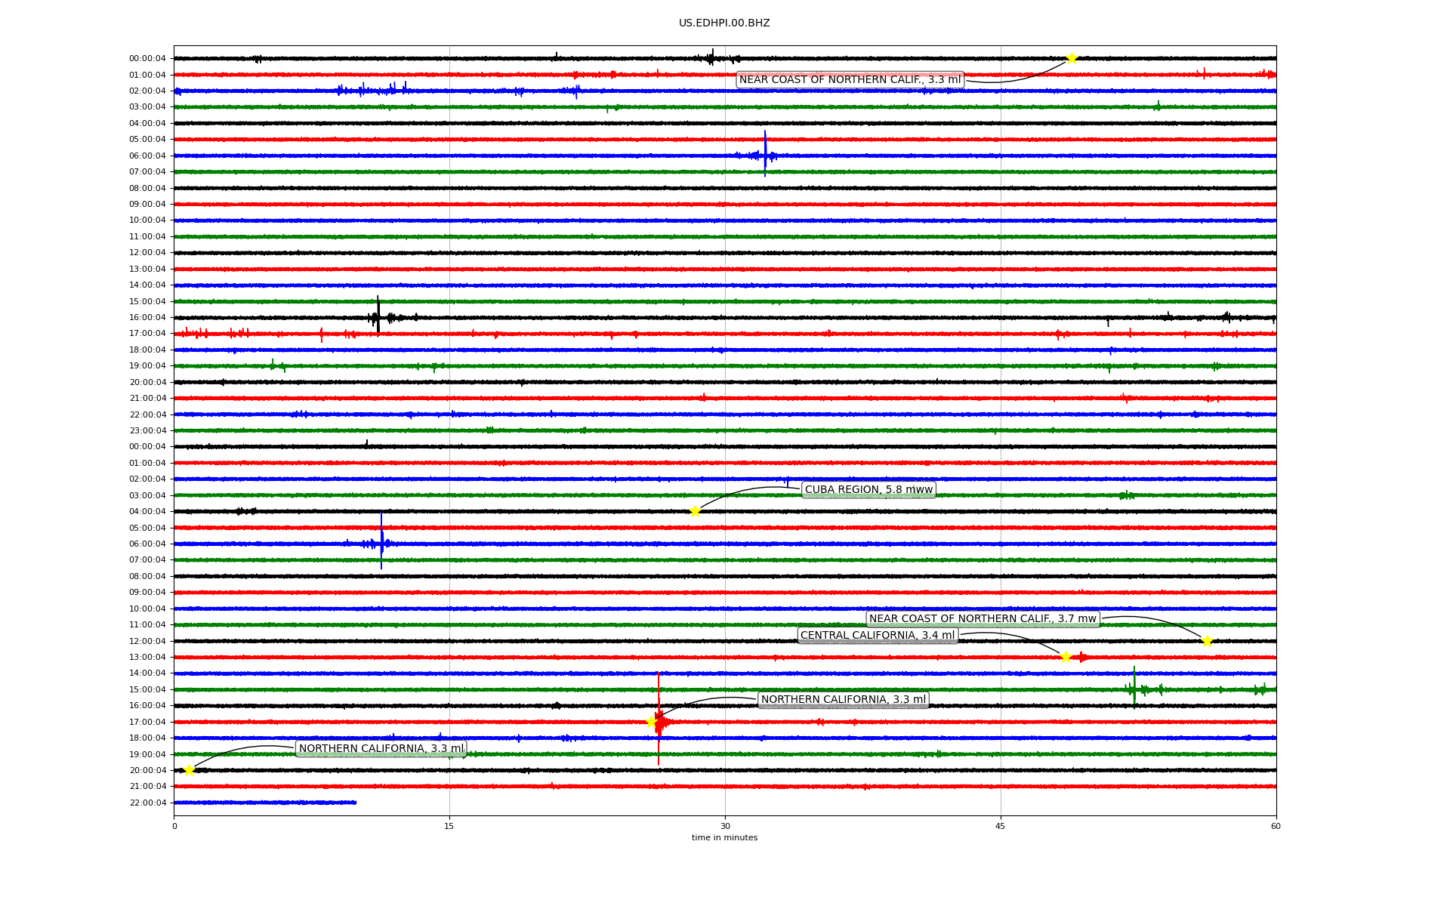
Task: Click 'NEAR COAST OF NORTHERN CALIF., 3.3 ml' label
Action: coord(850,79)
